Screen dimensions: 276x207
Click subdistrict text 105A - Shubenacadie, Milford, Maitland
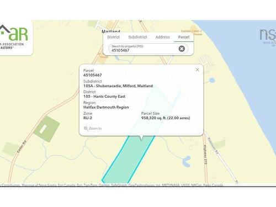[118, 86]
